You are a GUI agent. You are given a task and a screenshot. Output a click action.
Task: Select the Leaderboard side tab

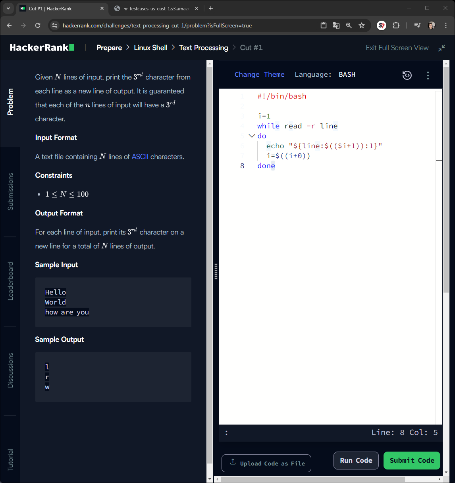[x=10, y=281]
